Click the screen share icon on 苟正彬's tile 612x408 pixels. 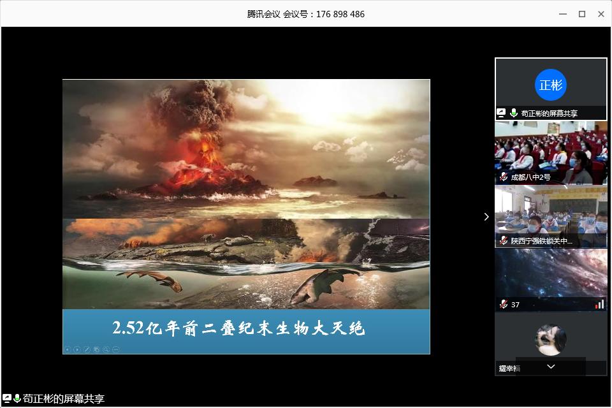502,113
